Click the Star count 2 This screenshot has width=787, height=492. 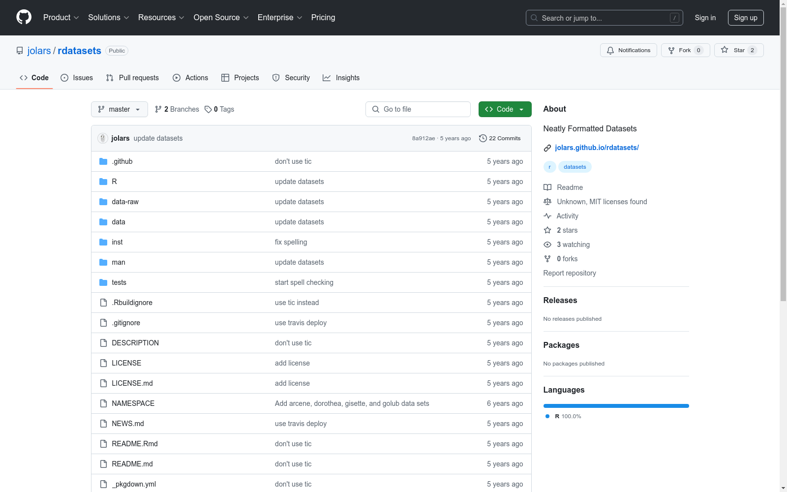tap(752, 50)
